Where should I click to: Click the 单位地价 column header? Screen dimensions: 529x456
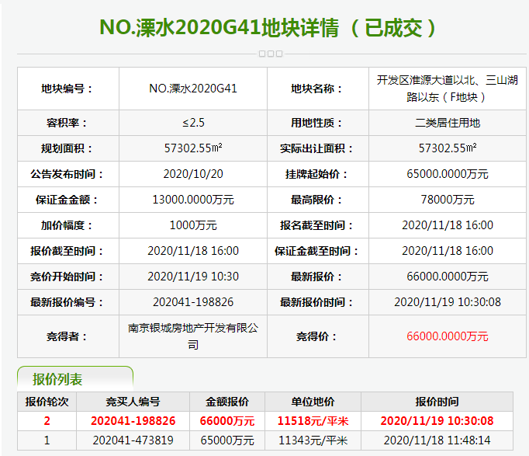tap(313, 402)
